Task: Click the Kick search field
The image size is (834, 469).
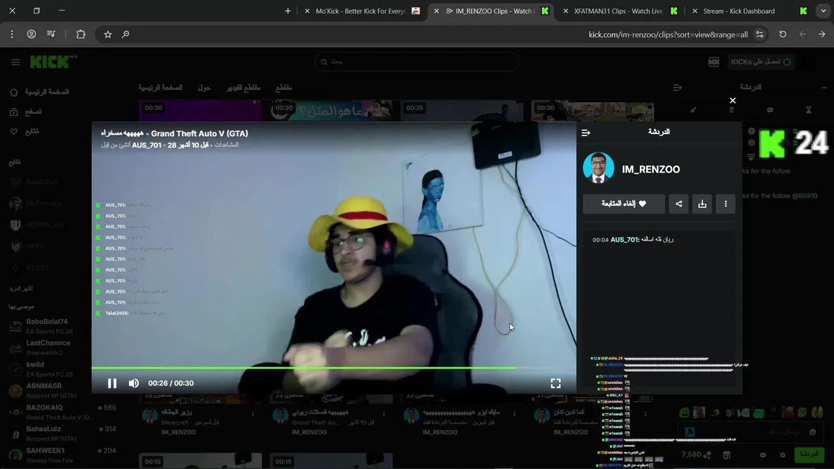Action: [x=417, y=62]
